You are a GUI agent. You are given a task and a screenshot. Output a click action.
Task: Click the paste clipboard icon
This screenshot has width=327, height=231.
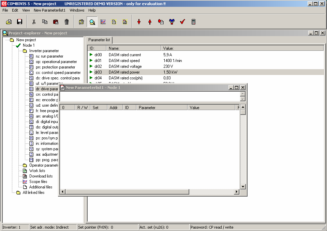[x=56, y=22]
